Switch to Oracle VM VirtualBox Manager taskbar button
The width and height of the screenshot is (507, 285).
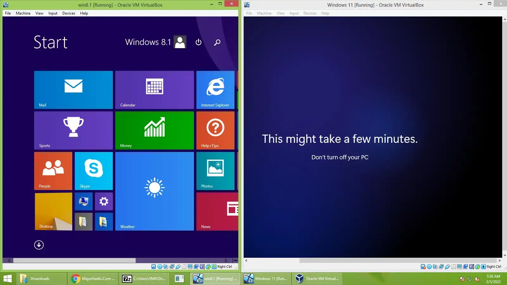tap(317, 279)
